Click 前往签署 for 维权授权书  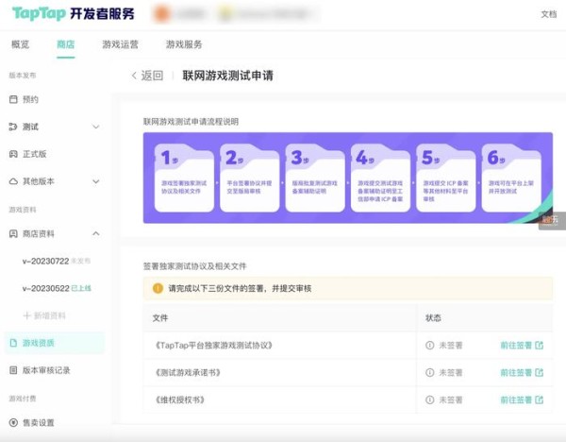(x=516, y=399)
